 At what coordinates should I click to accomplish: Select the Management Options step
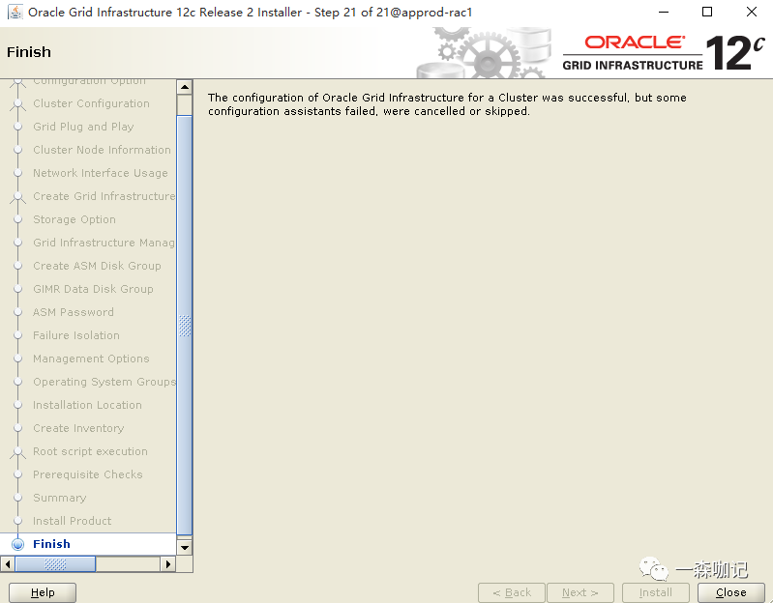pyautogui.click(x=91, y=359)
